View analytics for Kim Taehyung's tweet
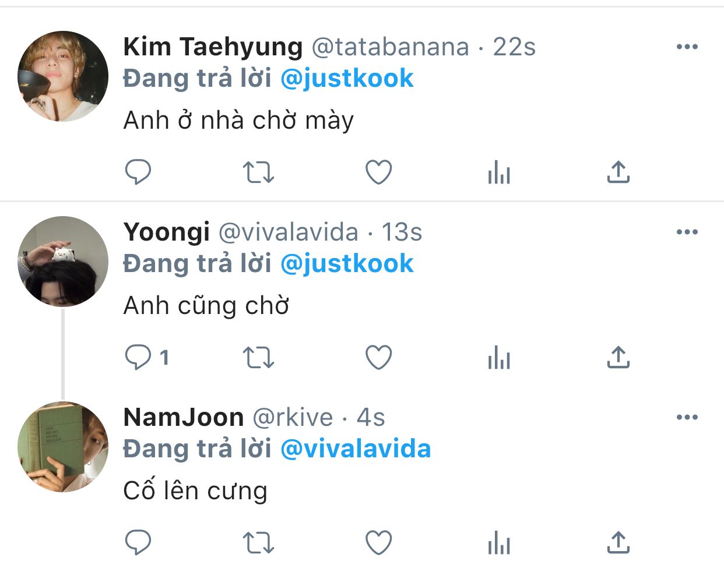 point(499,172)
